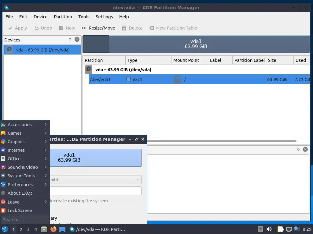Click vda1 block in partition graph
Image resolution: width=313 pixels, height=234 pixels.
click(x=196, y=44)
